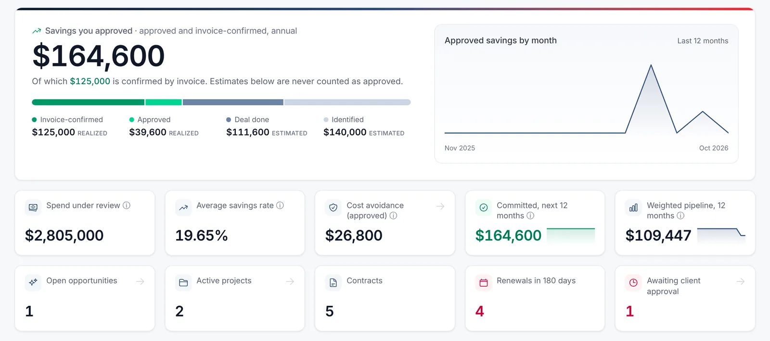
Task: Show info for Committed, next 12 months
Action: (x=530, y=215)
